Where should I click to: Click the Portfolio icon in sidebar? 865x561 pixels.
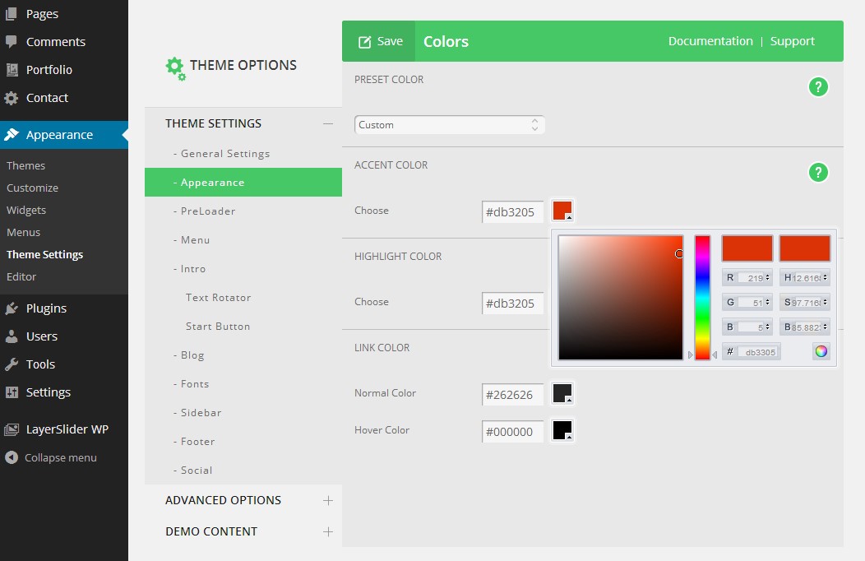coord(12,70)
